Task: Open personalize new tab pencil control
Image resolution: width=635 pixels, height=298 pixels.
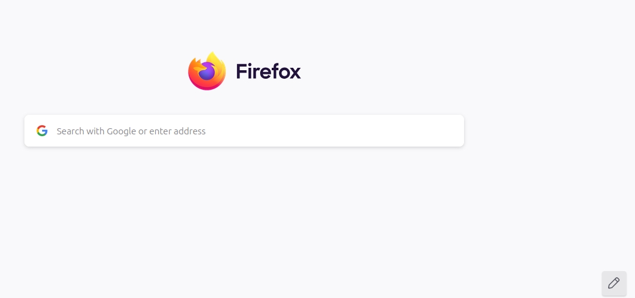Action: [x=614, y=283]
